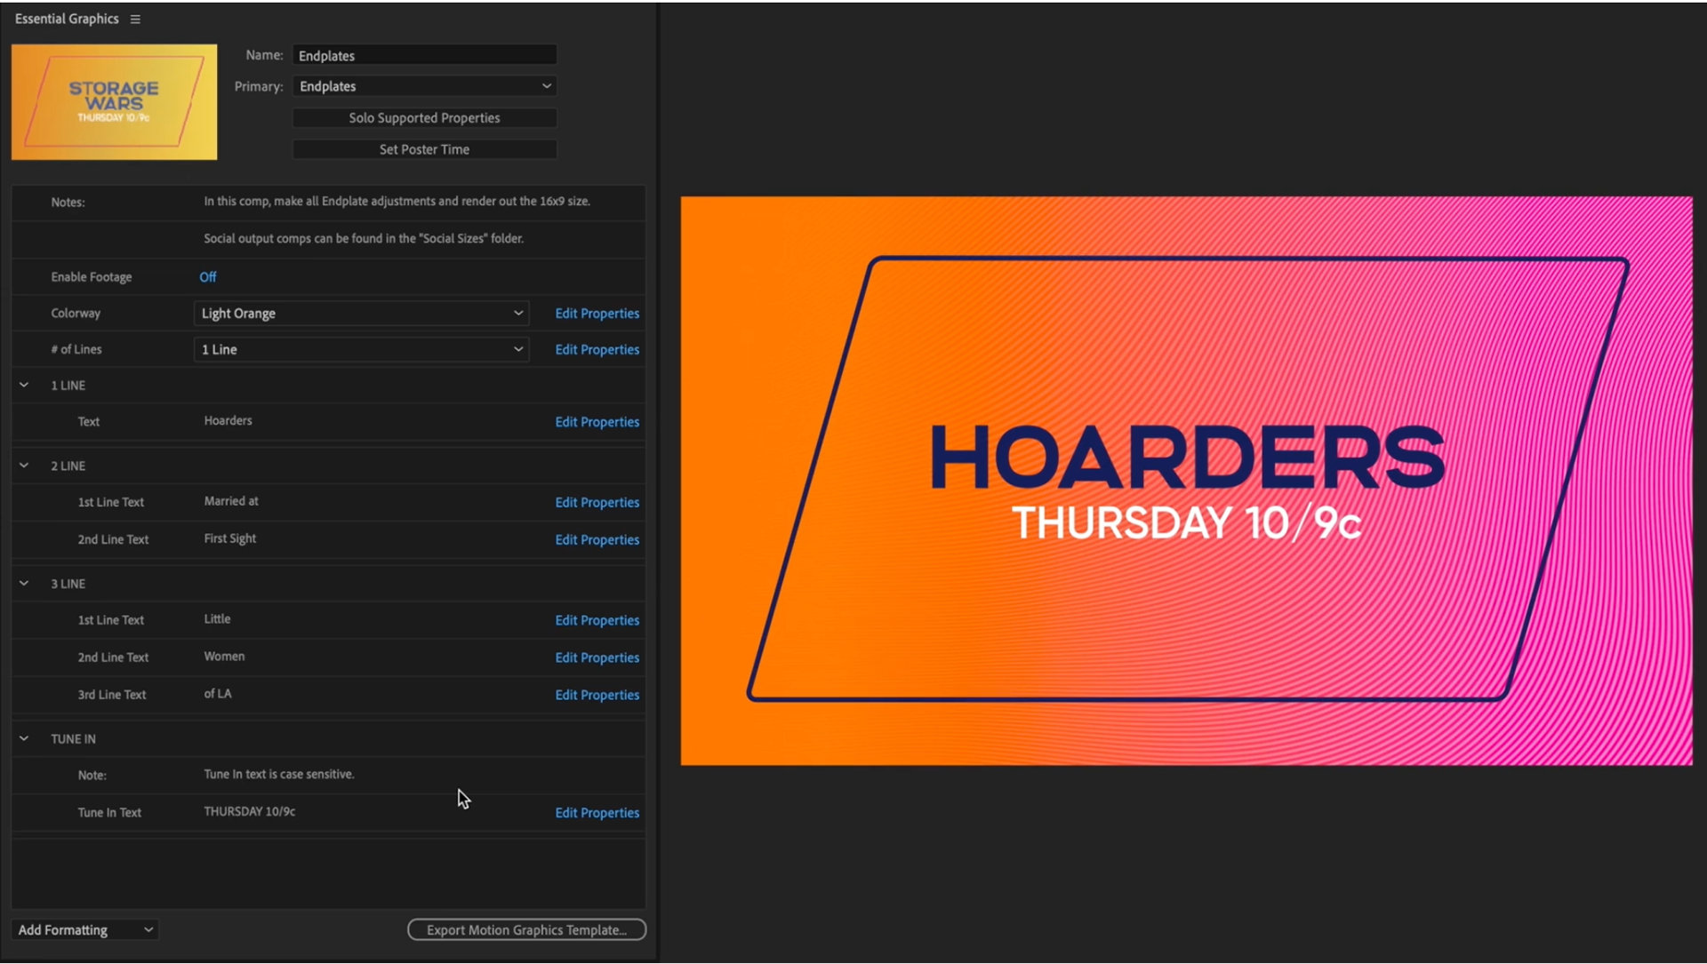Click the Women text value
Screen dimensions: 1707x964
point(224,657)
